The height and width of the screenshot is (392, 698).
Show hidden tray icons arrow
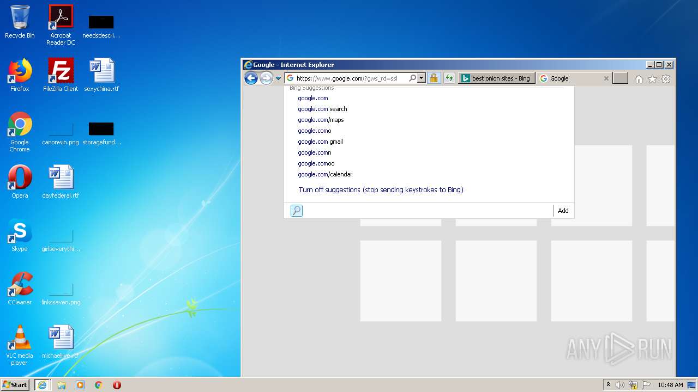coord(608,385)
